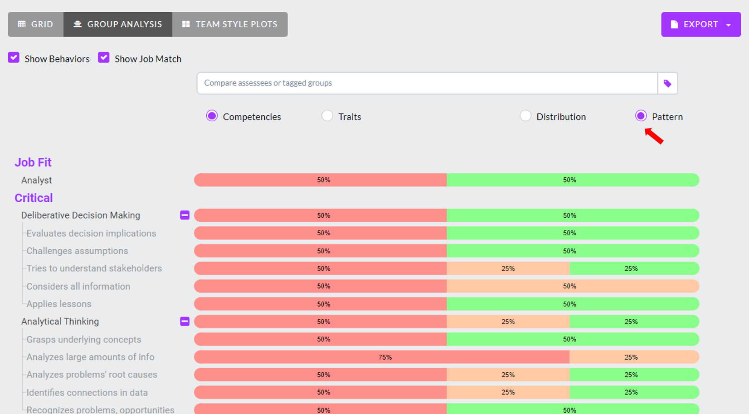
Task: Click the stacked-layers icon on GROUP ANALYSIS
Action: coord(77,24)
